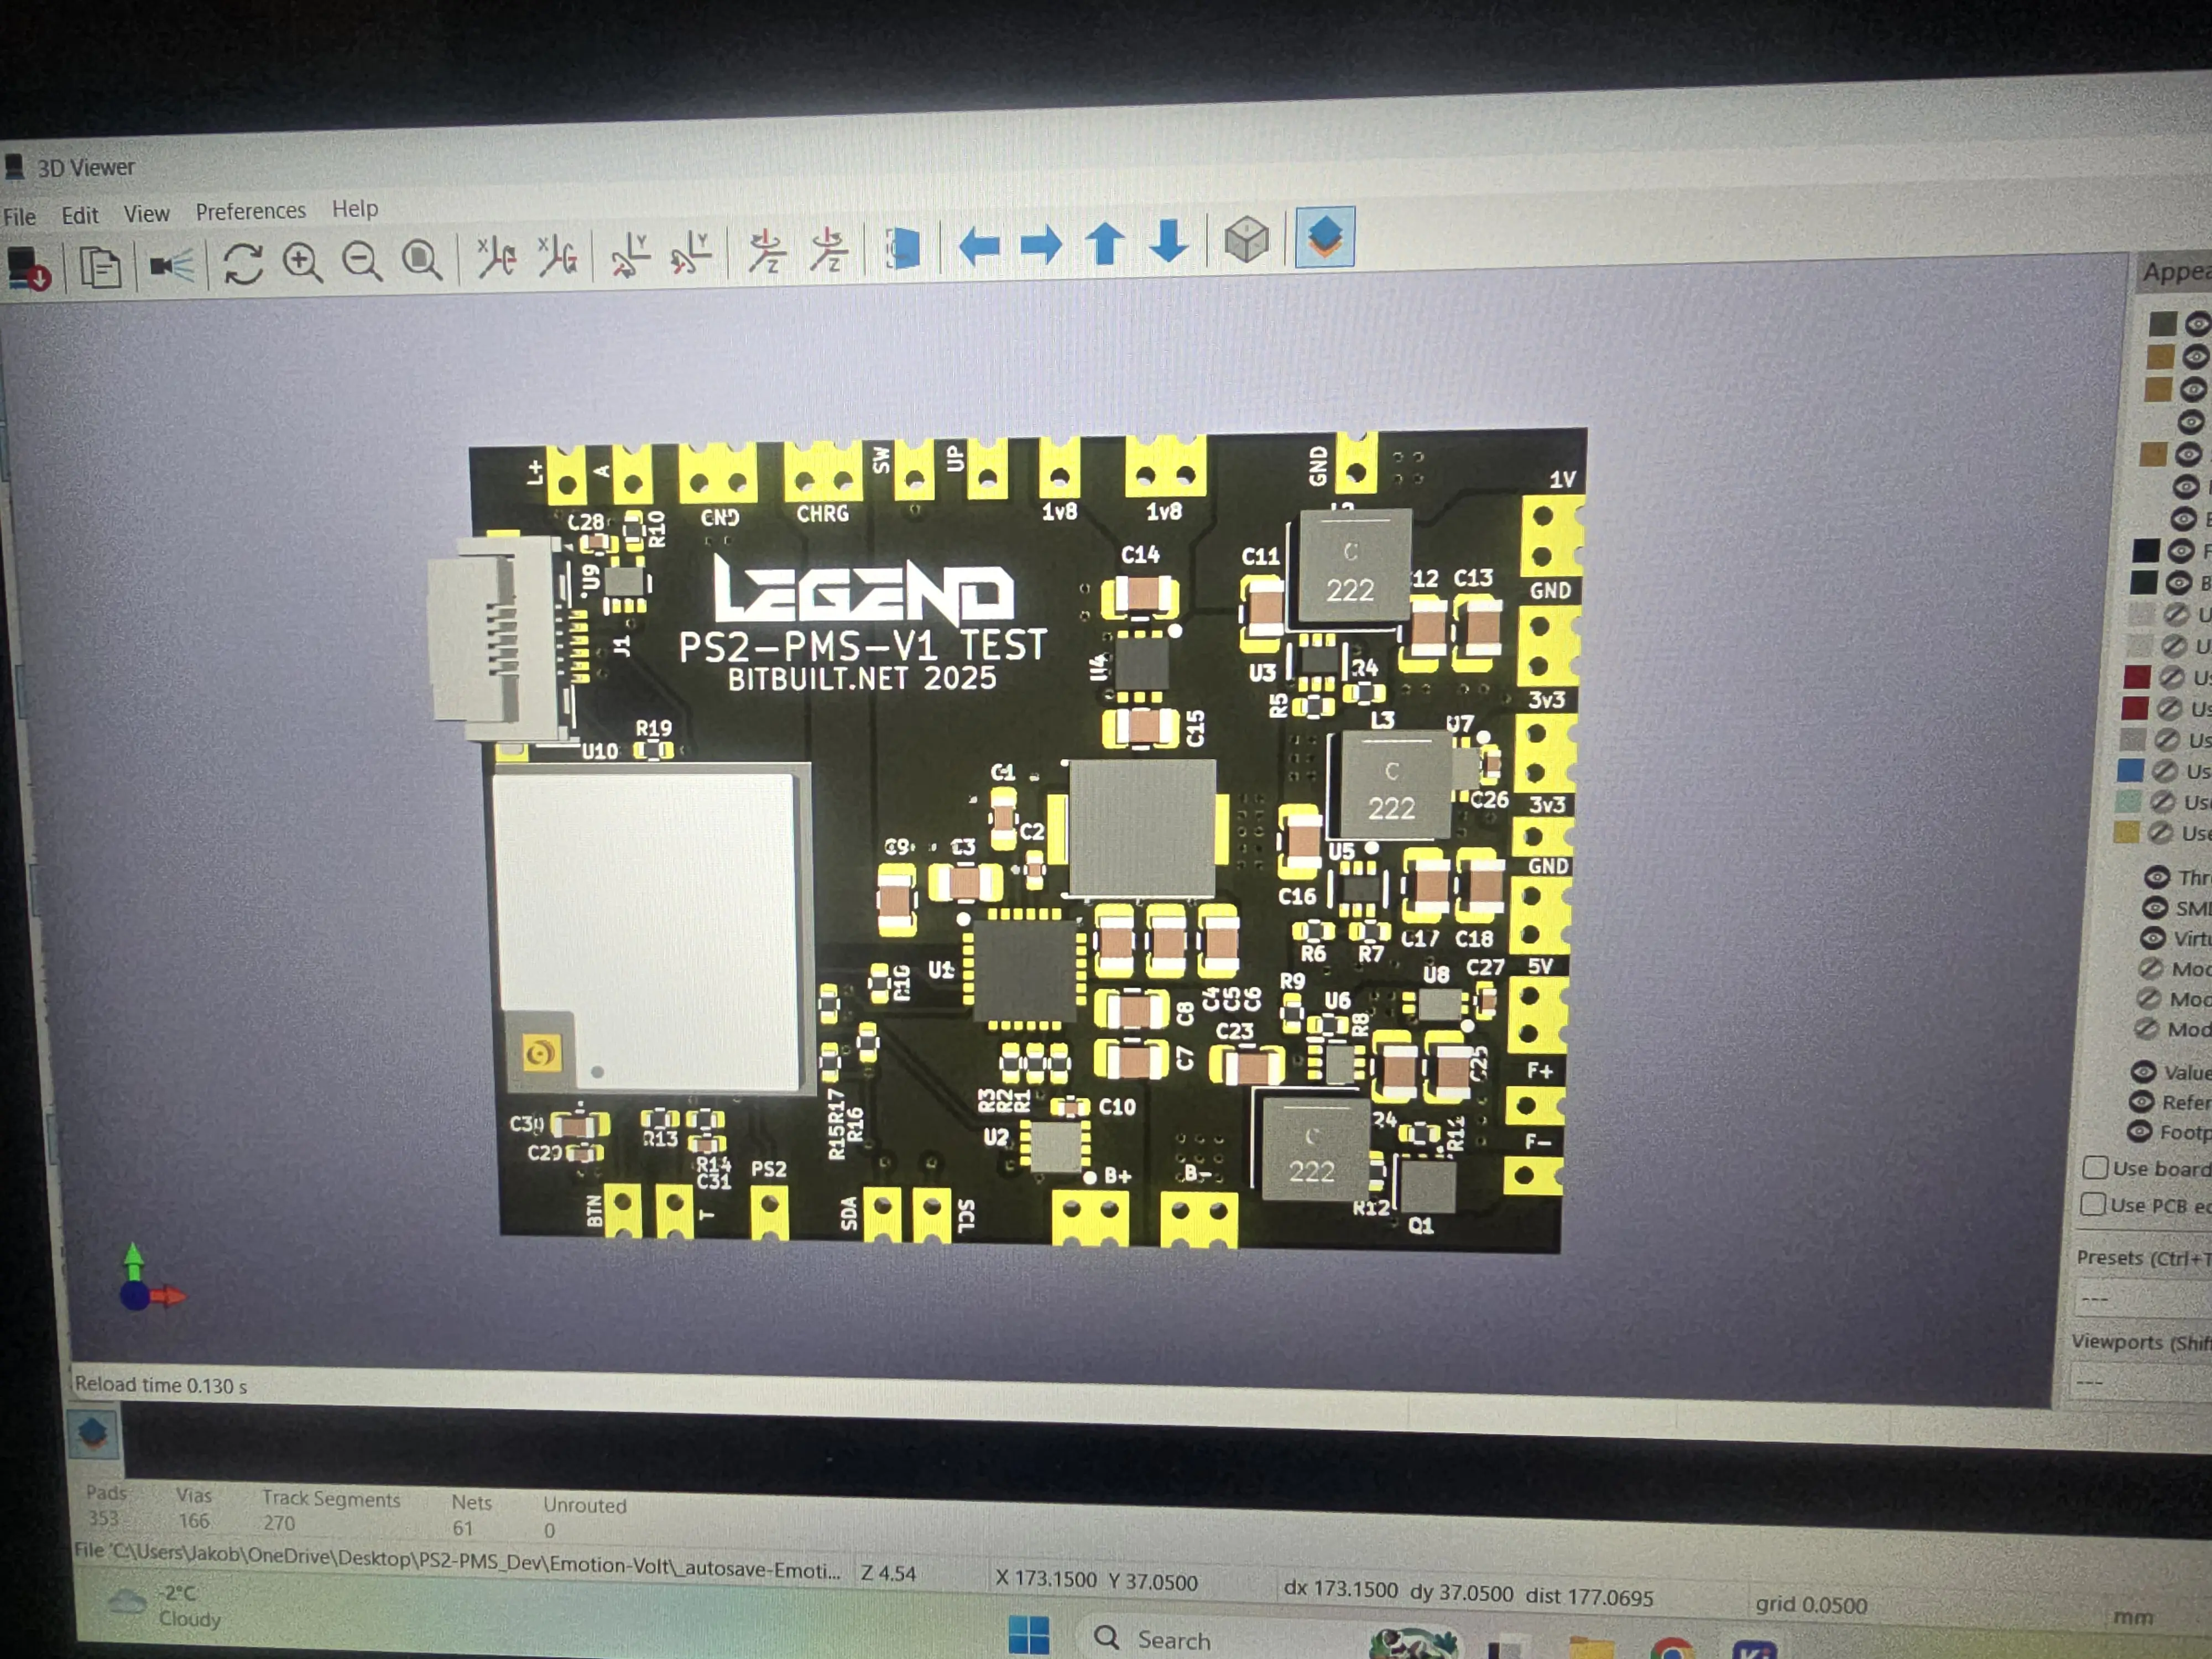Pan board up with the blue up arrow

(x=1105, y=244)
